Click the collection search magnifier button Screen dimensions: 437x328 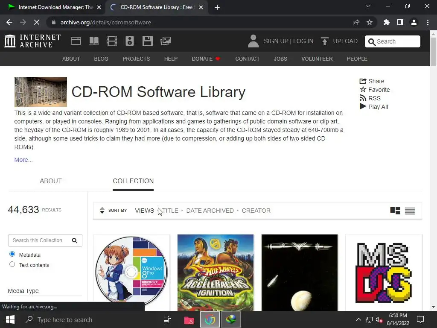(x=75, y=240)
